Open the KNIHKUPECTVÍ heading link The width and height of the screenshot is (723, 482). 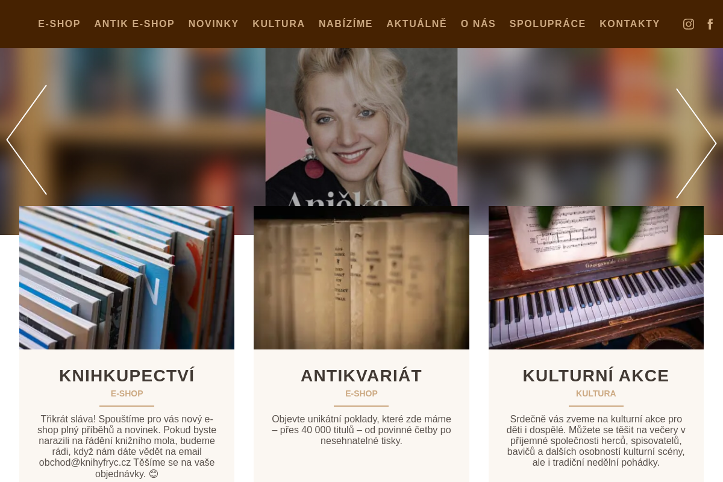[x=127, y=375]
